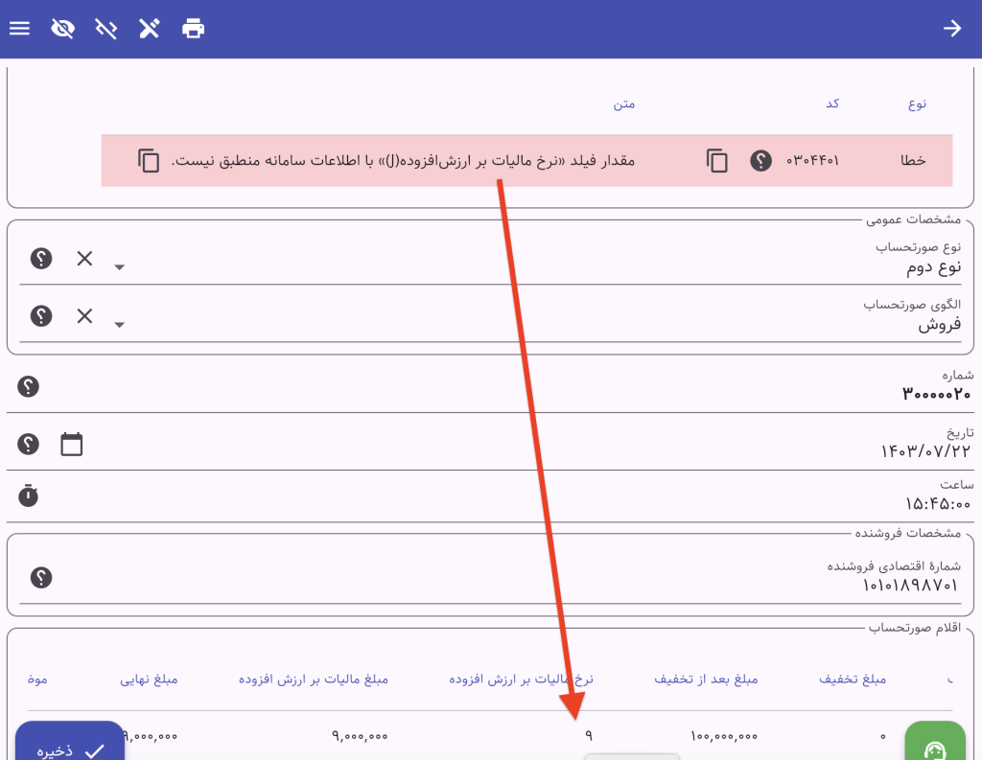
Task: Toggle the hidden-eye visibility icon in toolbar
Action: 62,29
